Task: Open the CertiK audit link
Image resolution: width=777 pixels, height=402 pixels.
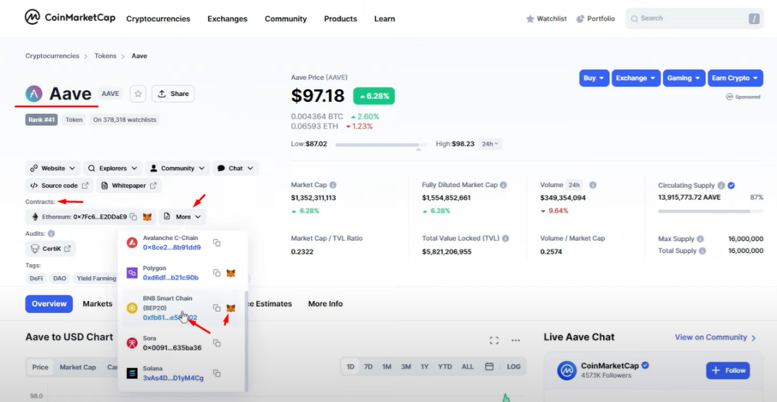Action: pos(50,249)
